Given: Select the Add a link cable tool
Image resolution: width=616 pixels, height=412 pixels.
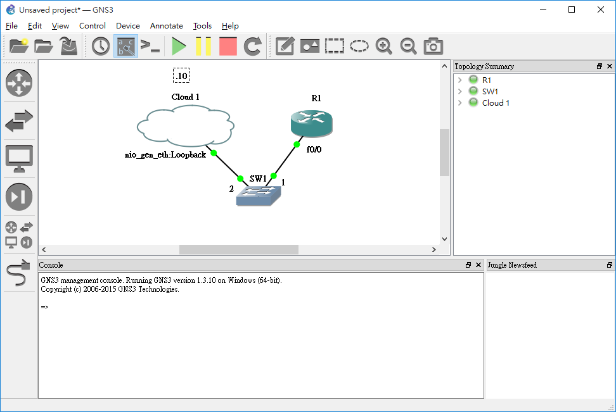Looking at the screenshot, I should tap(18, 272).
